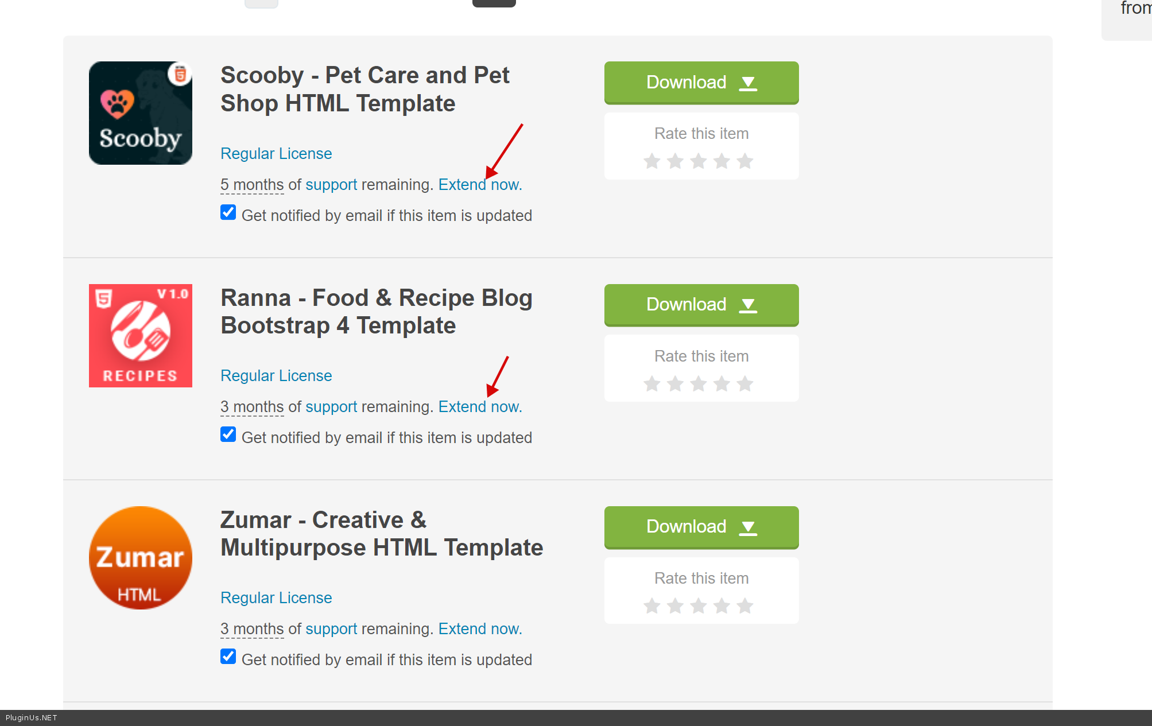This screenshot has height=726, width=1152.
Task: Click support link in Zumar item
Action: coord(331,629)
